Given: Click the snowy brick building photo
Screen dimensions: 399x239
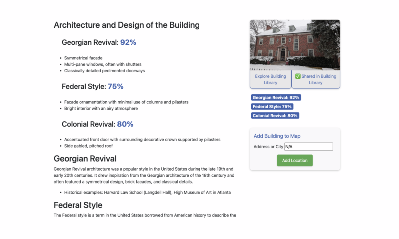Looking at the screenshot, I should point(295,45).
